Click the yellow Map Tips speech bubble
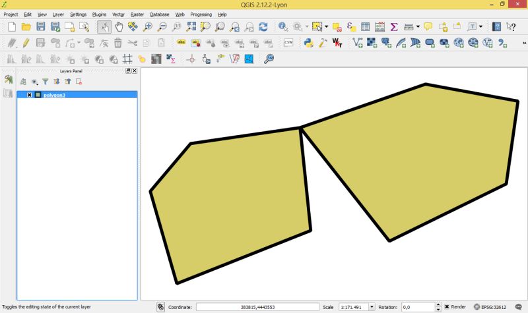Screen dimensions: 528x313 (428, 26)
